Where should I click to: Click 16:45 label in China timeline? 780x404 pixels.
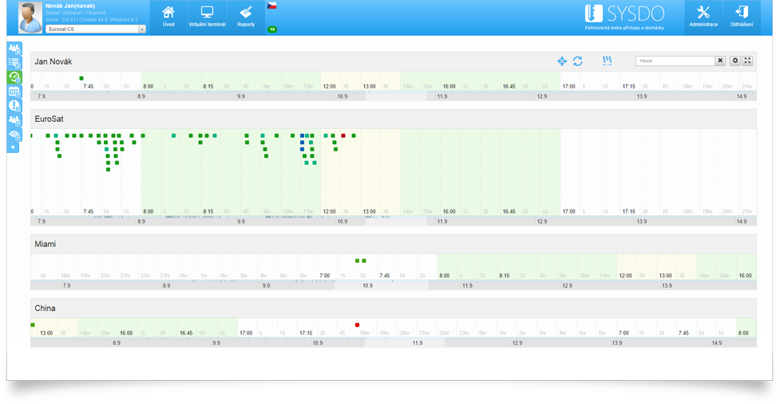pyautogui.click(x=186, y=333)
